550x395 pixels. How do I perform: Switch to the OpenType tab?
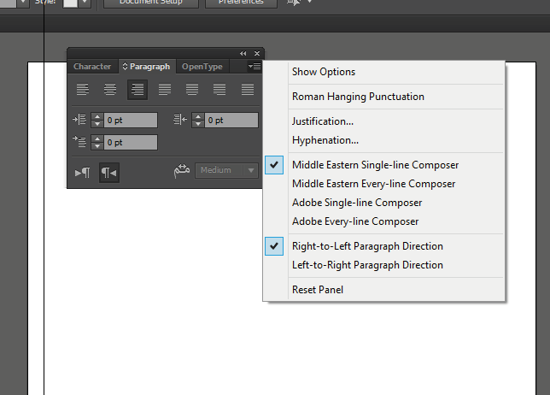pos(202,67)
